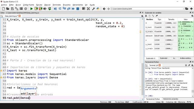Screen dimensions: 194x109
Task: Run current cell toolbar icon
Action: coord(36,9)
